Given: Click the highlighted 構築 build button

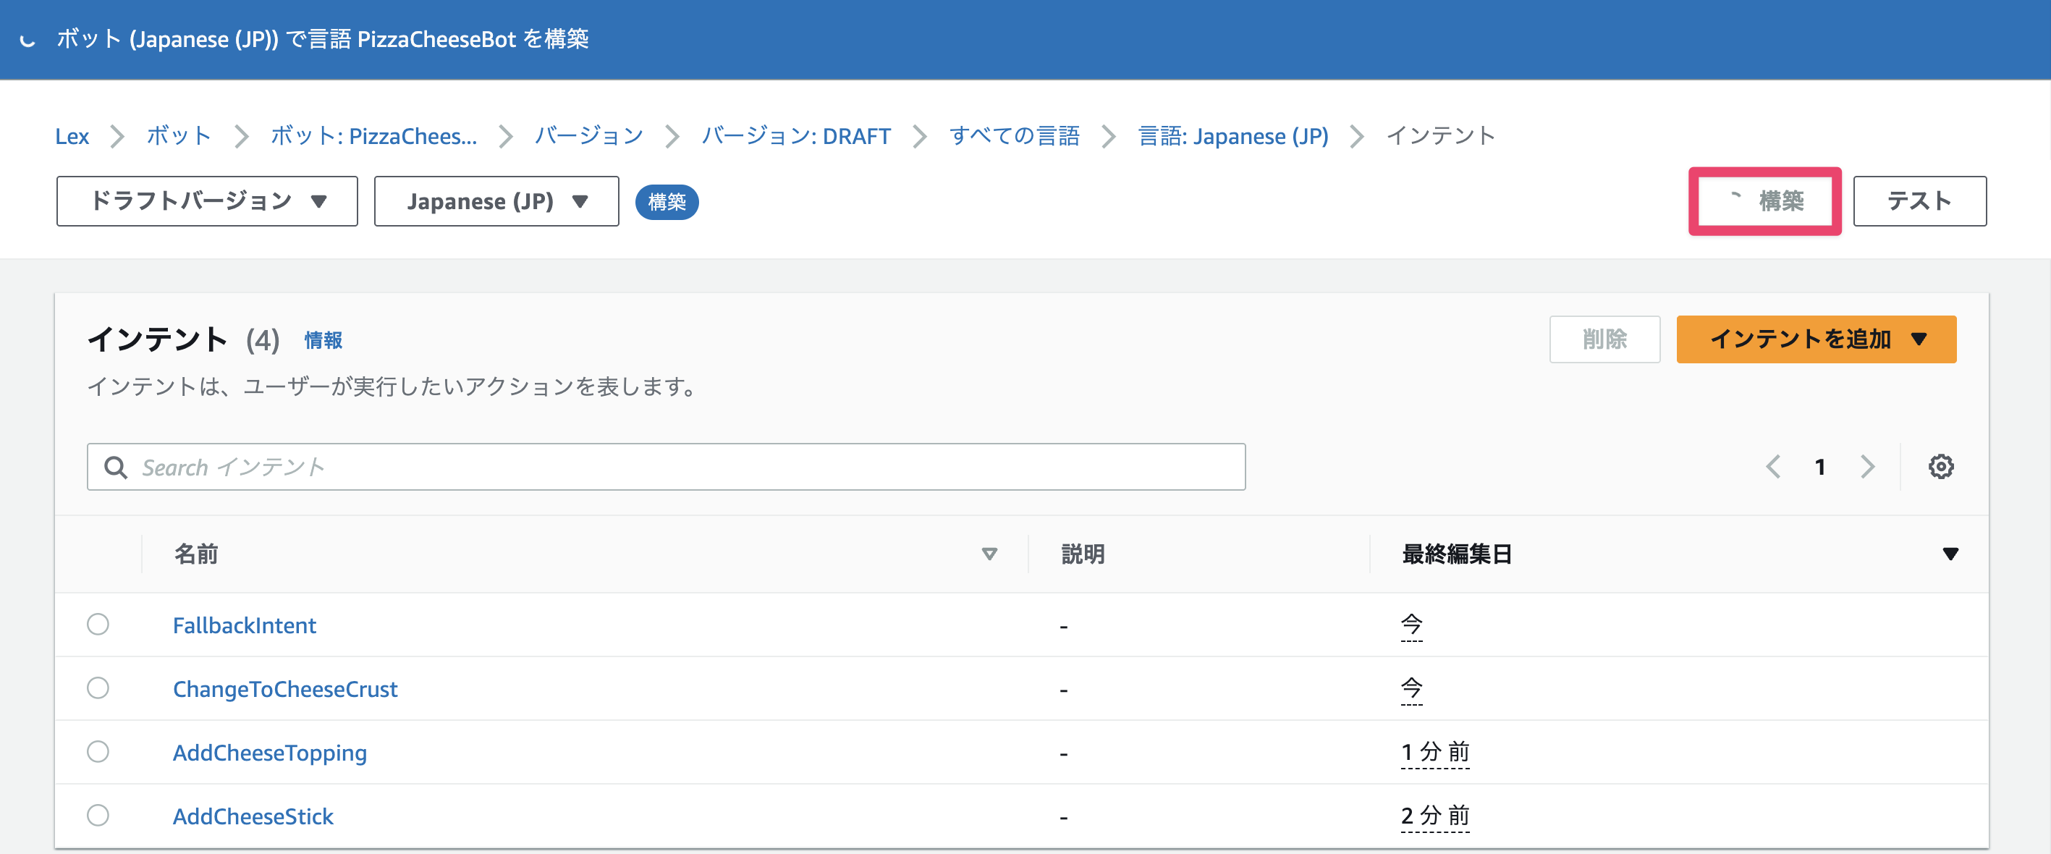Looking at the screenshot, I should coord(1764,200).
